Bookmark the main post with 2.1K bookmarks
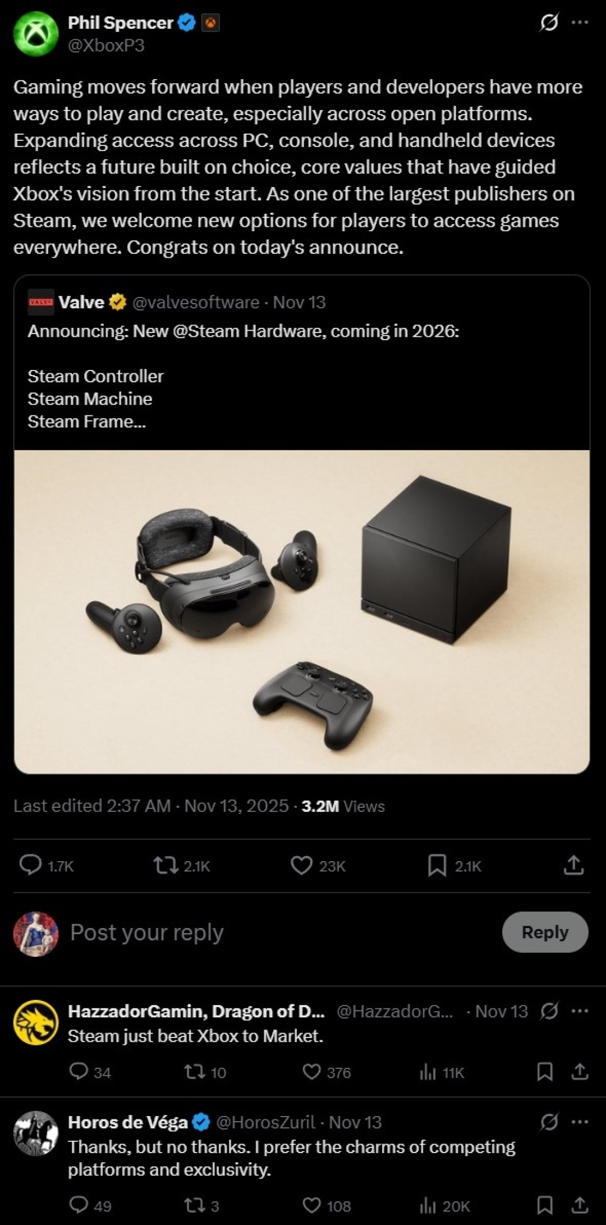Viewport: 606px width, 1225px height. [x=437, y=865]
